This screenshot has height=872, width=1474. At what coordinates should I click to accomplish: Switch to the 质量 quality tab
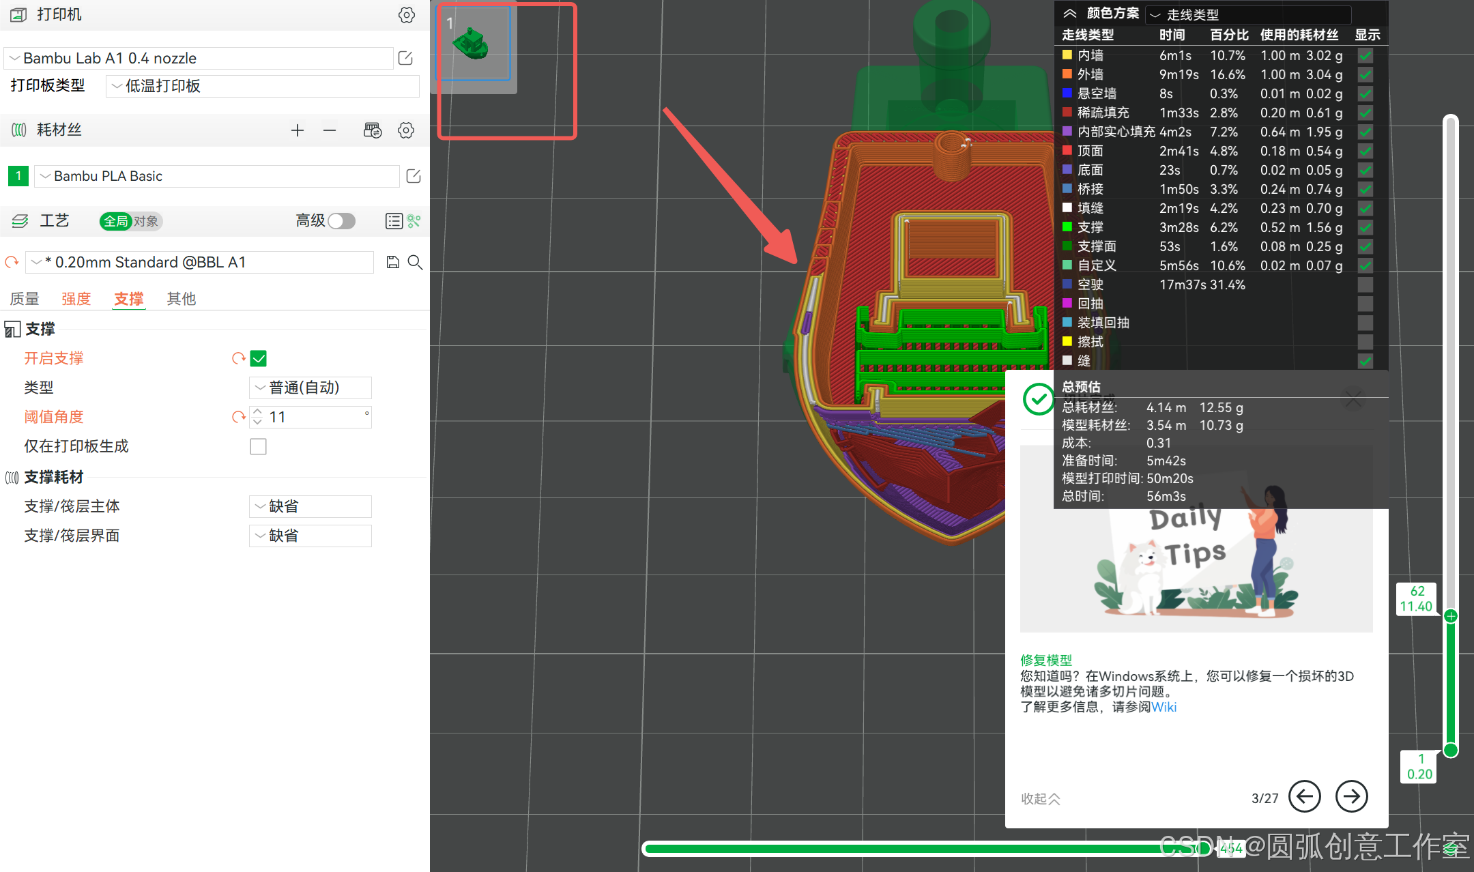(x=25, y=299)
